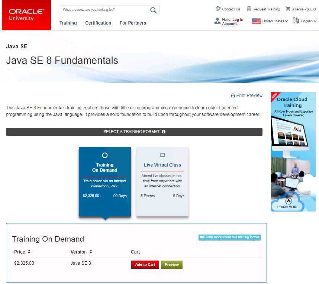This screenshot has height=284, width=319.
Task: Click the Java SE 8 Fundamentals title
Action: pos(62,61)
